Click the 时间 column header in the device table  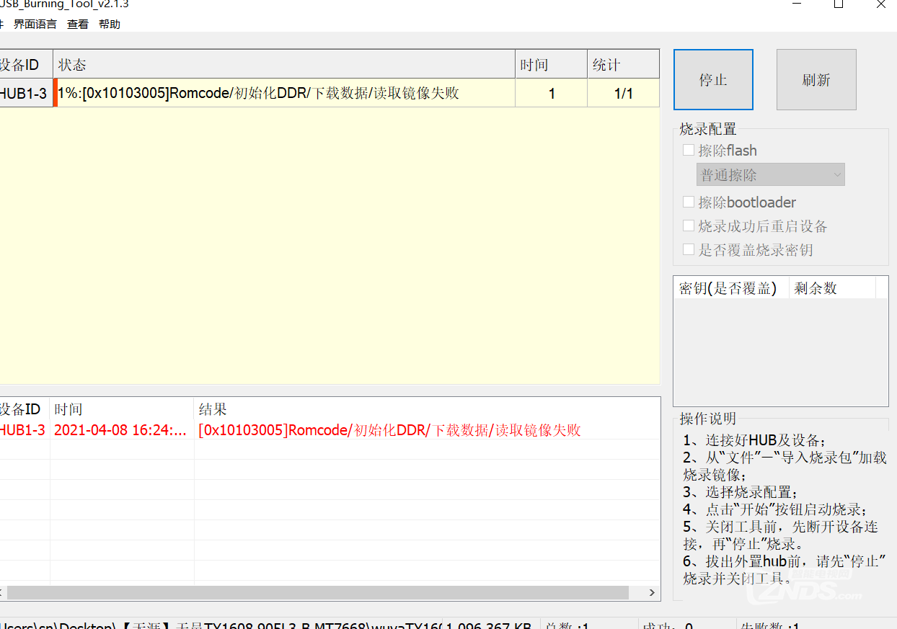click(552, 64)
